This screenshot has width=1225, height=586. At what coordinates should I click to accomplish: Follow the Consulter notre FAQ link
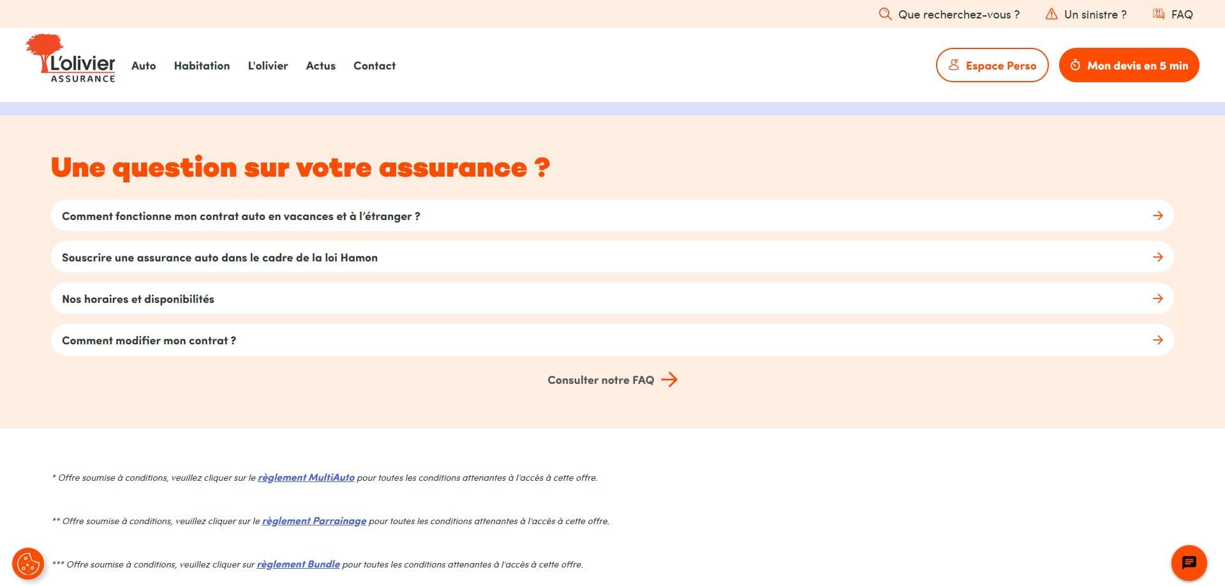[x=612, y=380]
